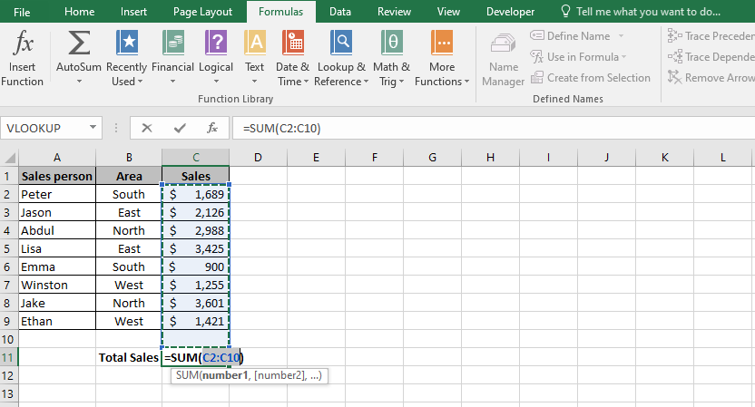The image size is (755, 407).
Task: Open the Lookup & Reference functions icon
Action: (341, 44)
